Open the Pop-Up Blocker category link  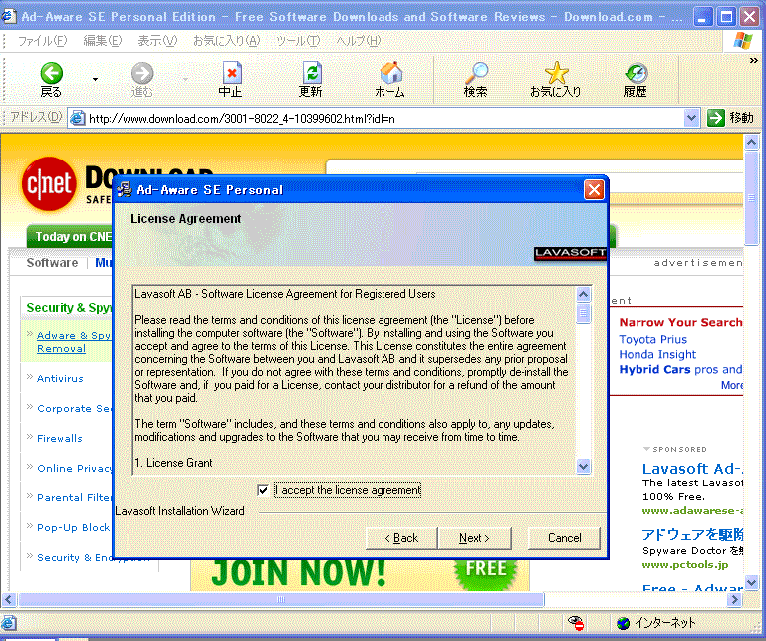point(74,527)
